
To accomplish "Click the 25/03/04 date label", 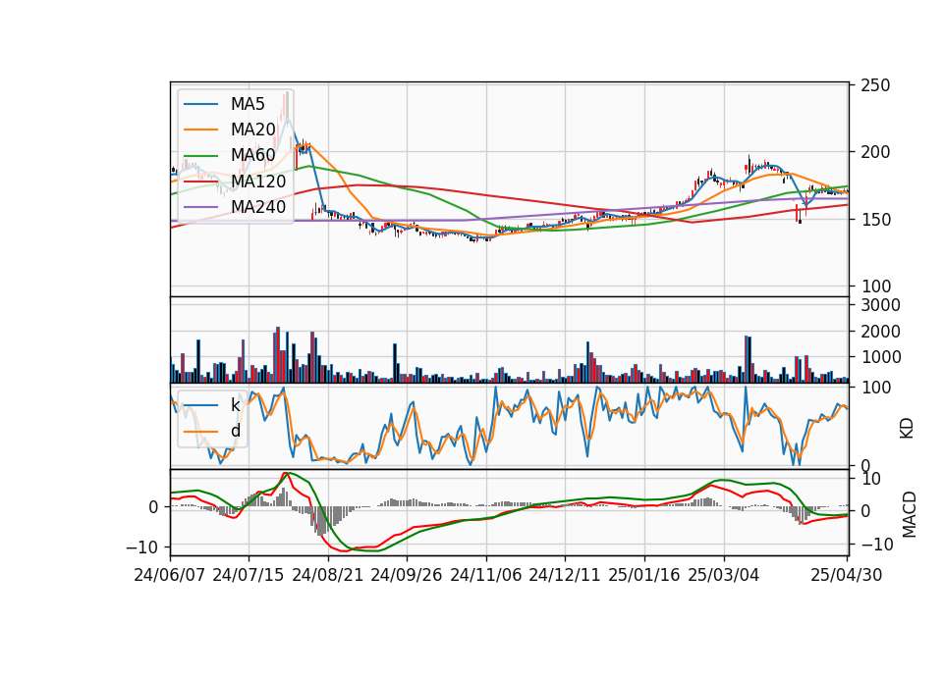I will [724, 575].
